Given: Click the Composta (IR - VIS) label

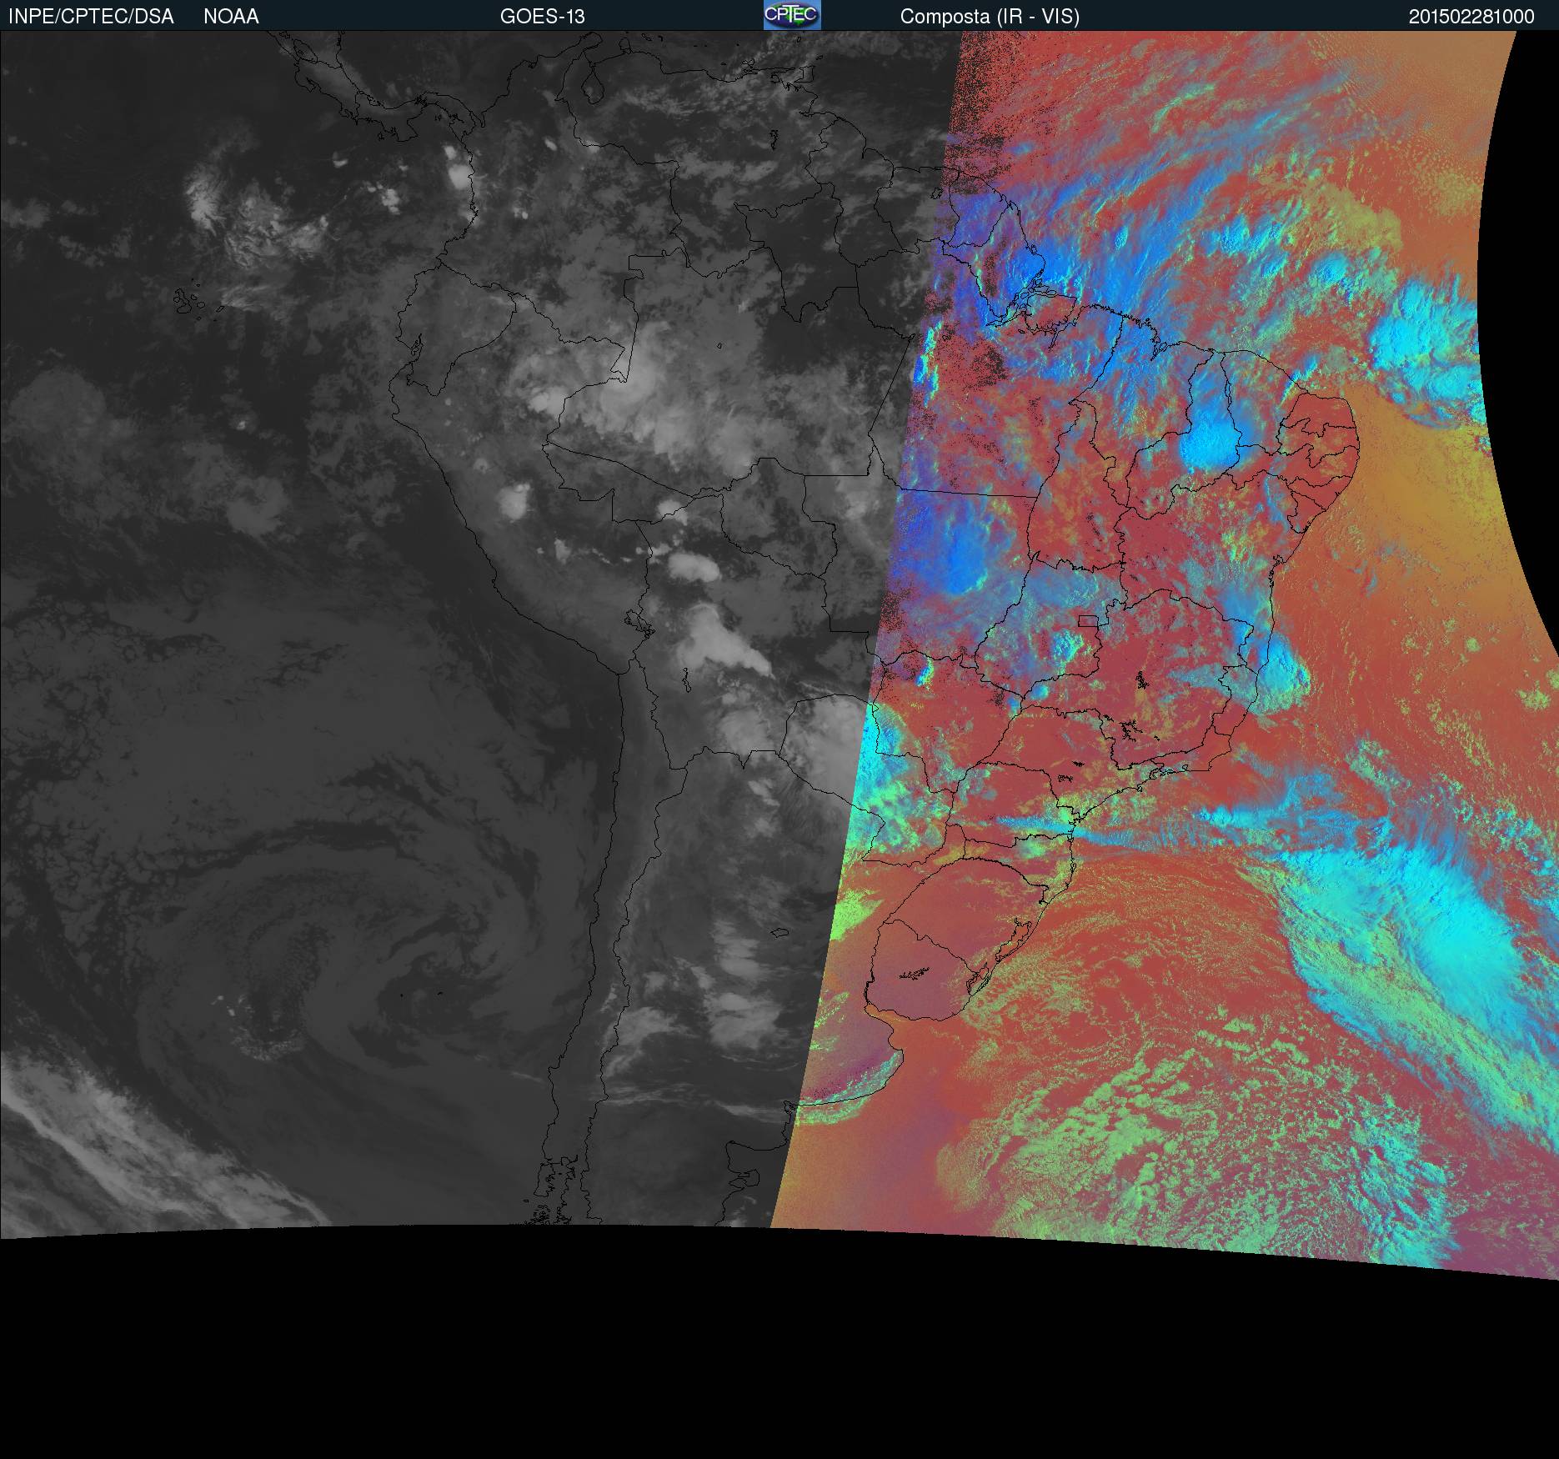Looking at the screenshot, I should click(x=990, y=17).
